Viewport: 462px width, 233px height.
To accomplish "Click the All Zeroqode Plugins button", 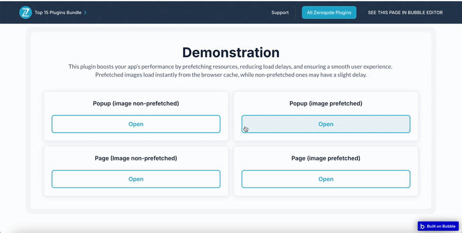I will [x=329, y=13].
